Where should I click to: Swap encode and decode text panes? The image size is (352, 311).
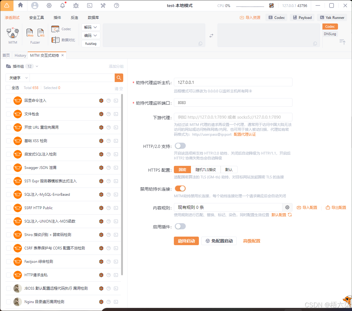(211, 36)
